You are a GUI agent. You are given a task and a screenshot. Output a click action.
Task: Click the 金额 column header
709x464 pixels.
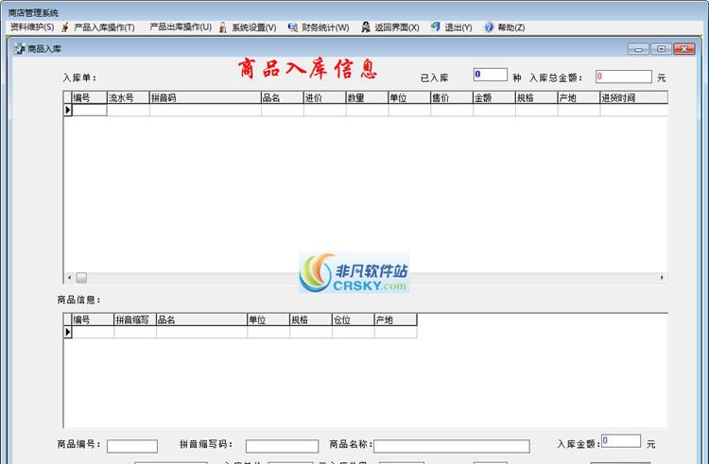(494, 97)
